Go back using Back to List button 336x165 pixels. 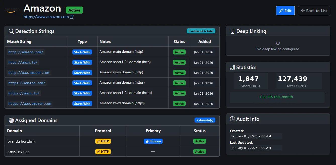[314, 11]
